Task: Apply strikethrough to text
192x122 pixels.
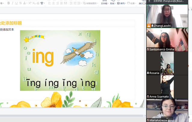Action: [20, 3]
